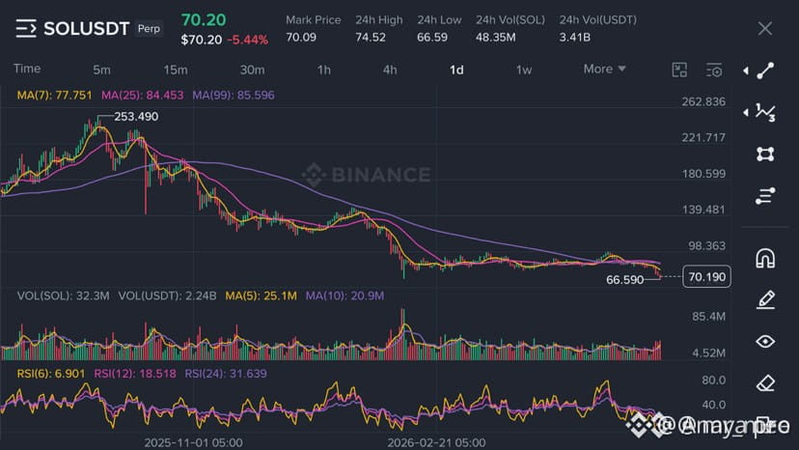
Task: Expand the wave pattern tool submenu arrow
Action: tap(746, 112)
